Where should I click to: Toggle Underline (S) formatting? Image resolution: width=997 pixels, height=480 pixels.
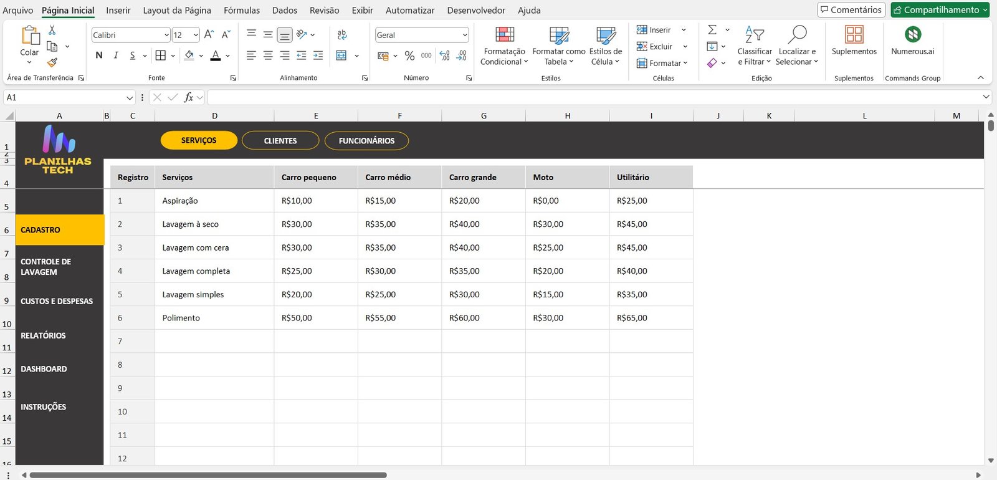133,55
